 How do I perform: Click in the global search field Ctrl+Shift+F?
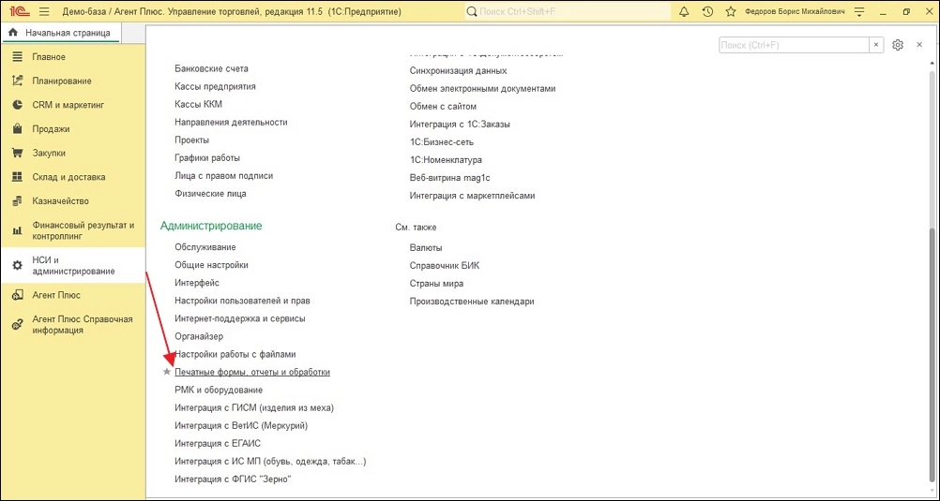(568, 12)
